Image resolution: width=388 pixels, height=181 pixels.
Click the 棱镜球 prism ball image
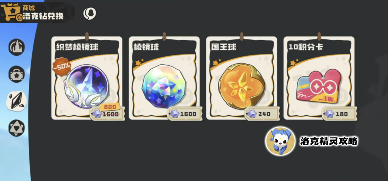164,85
